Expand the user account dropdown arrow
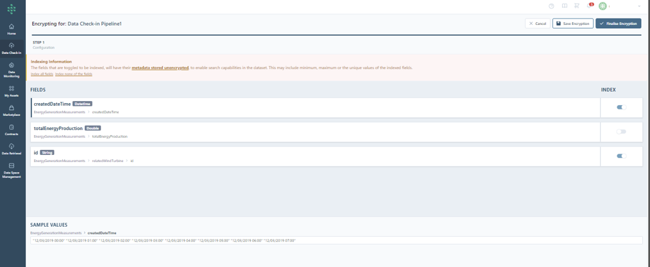 [x=639, y=6]
